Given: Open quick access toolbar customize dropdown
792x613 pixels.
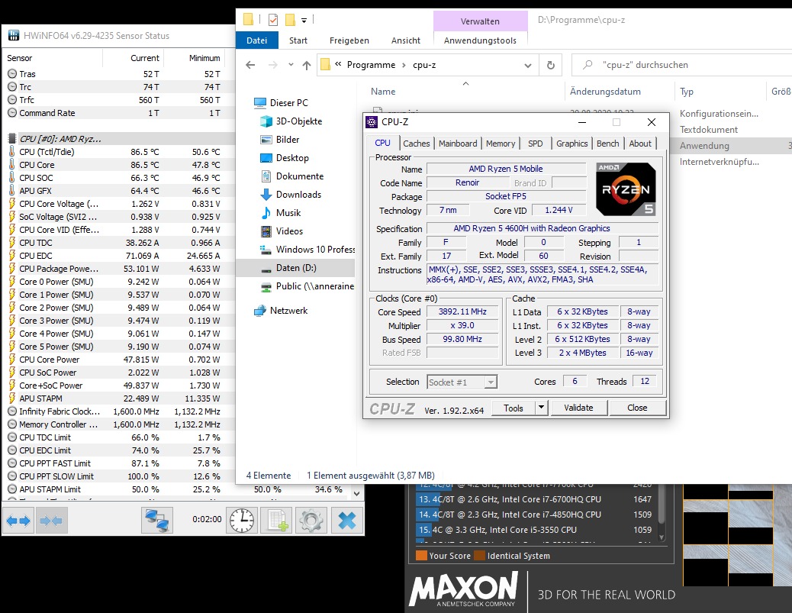Looking at the screenshot, I should [x=304, y=20].
